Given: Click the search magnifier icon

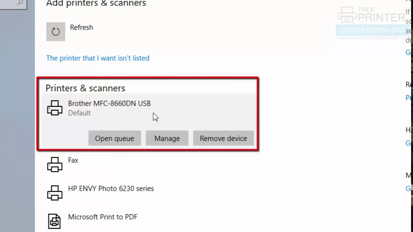Looking at the screenshot, I should 20,3.
